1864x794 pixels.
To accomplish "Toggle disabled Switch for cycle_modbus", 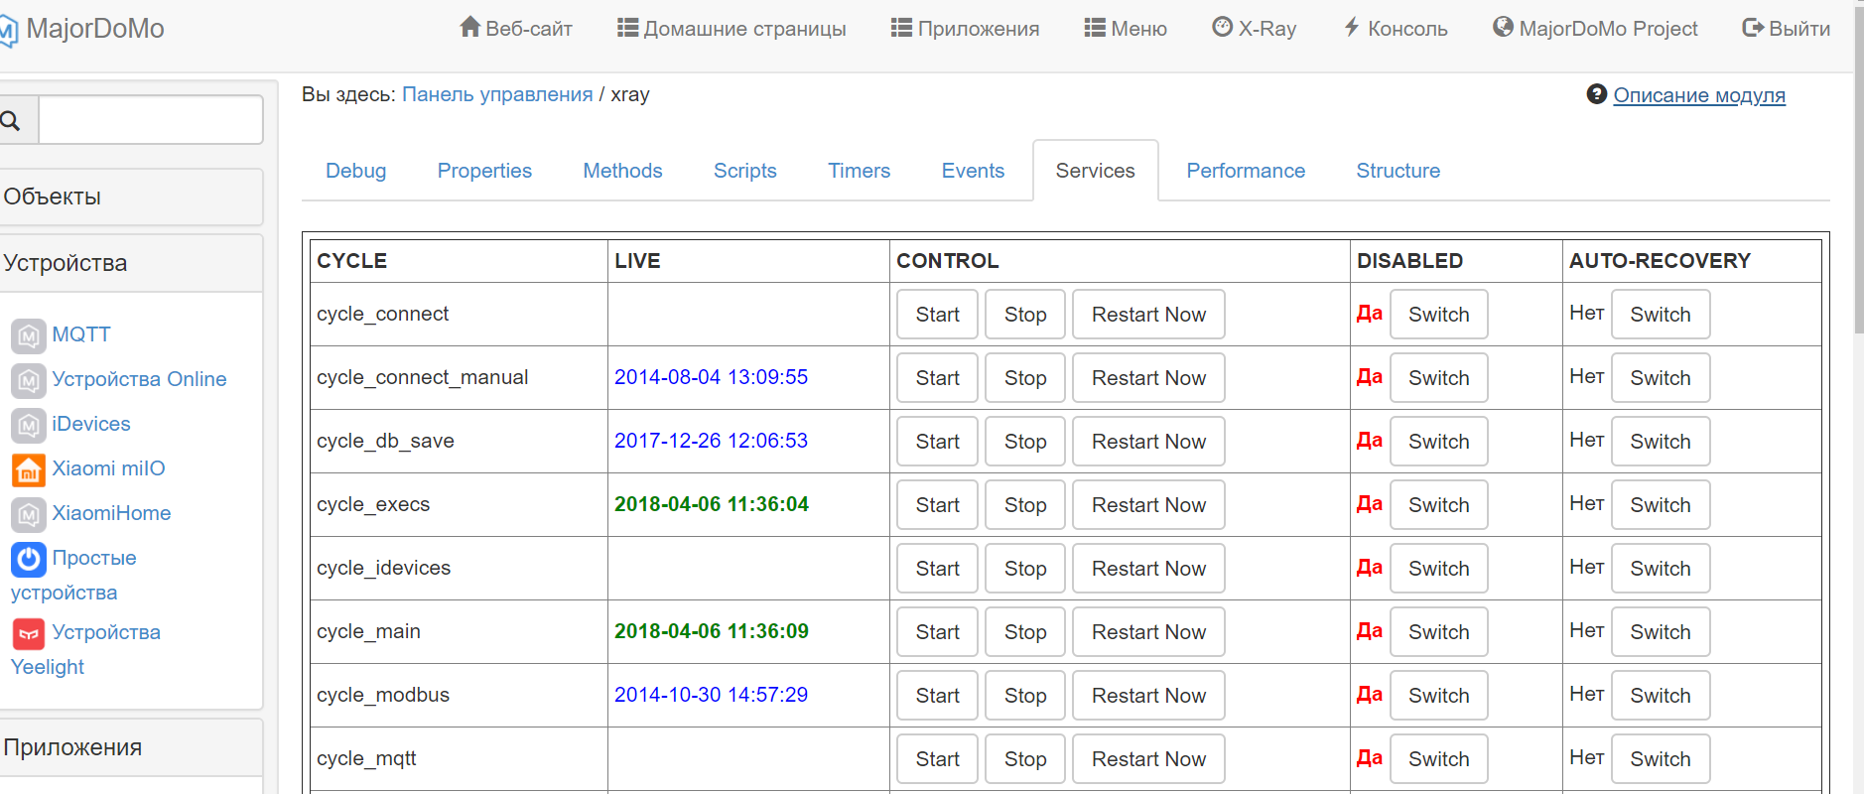I will pyautogui.click(x=1438, y=696).
